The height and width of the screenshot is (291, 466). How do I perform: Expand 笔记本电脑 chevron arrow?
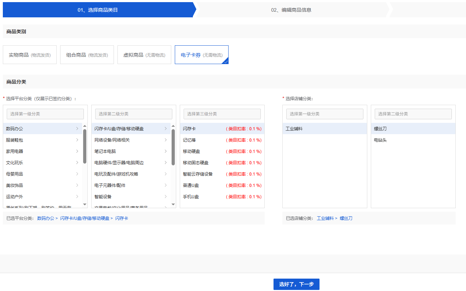click(166, 151)
